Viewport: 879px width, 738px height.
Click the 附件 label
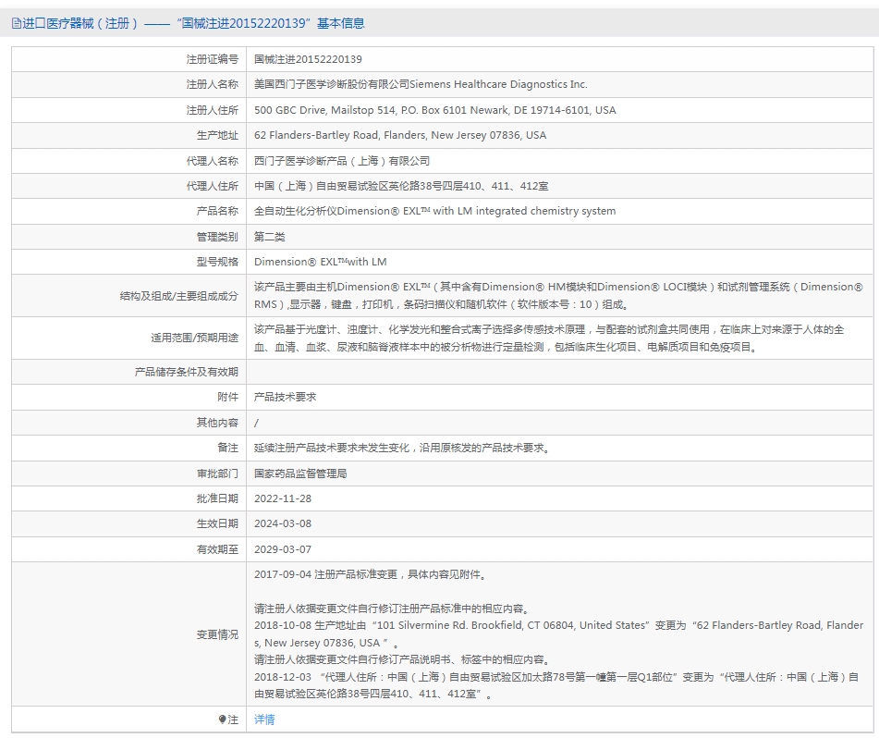point(227,397)
